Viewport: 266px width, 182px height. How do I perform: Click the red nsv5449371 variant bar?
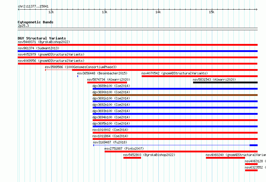[137, 45]
